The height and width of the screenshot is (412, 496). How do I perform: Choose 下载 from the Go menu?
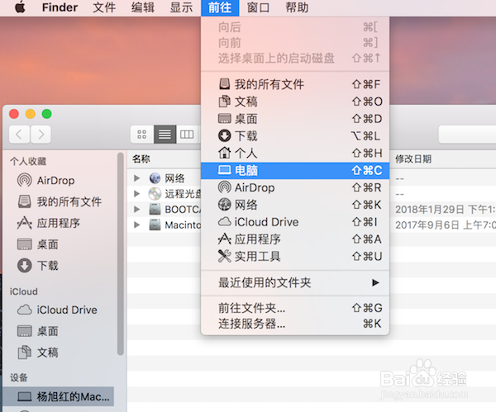coord(295,136)
